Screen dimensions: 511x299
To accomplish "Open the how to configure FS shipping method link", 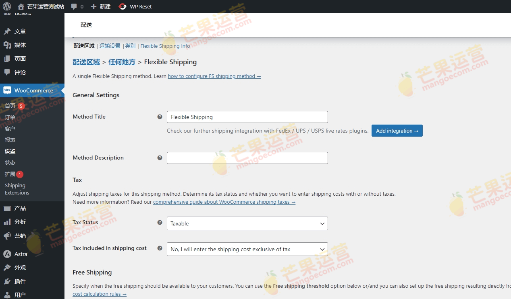I will click(214, 76).
